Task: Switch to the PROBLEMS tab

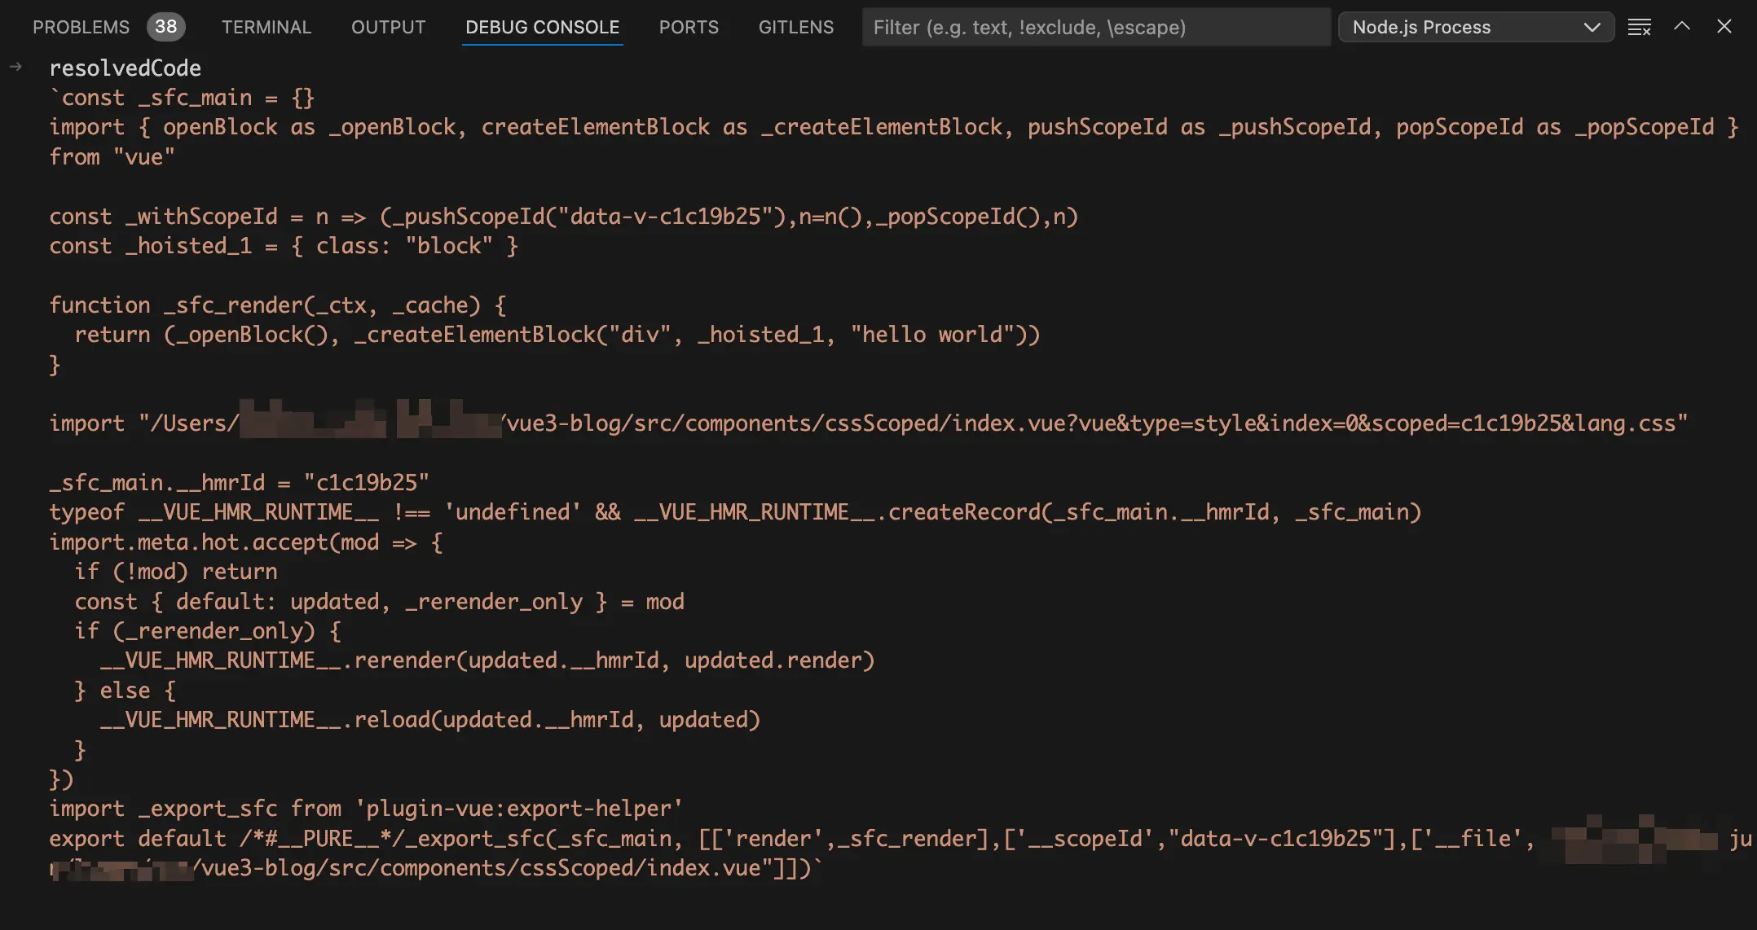Action: [81, 27]
